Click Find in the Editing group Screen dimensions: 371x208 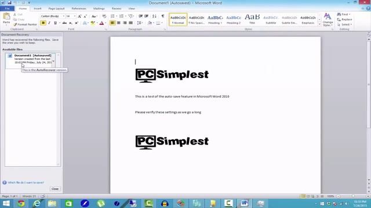tap(344, 14)
